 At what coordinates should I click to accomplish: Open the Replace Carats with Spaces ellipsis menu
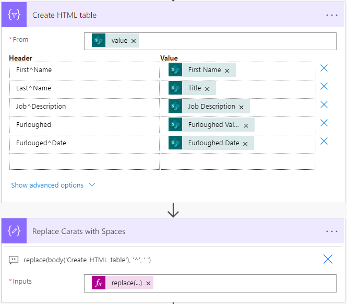pyautogui.click(x=332, y=231)
